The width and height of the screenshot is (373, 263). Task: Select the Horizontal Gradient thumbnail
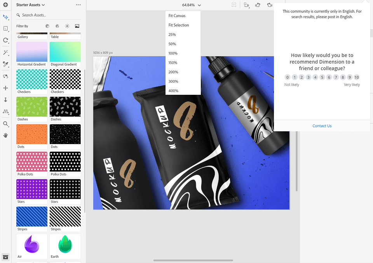[x=32, y=52]
